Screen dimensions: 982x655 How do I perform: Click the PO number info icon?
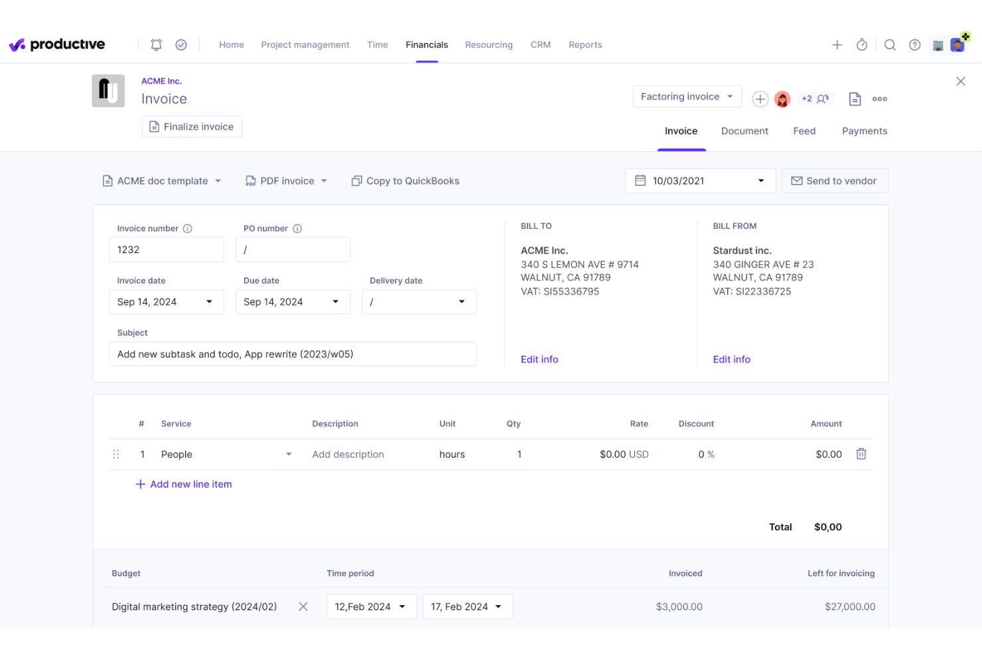coord(297,228)
